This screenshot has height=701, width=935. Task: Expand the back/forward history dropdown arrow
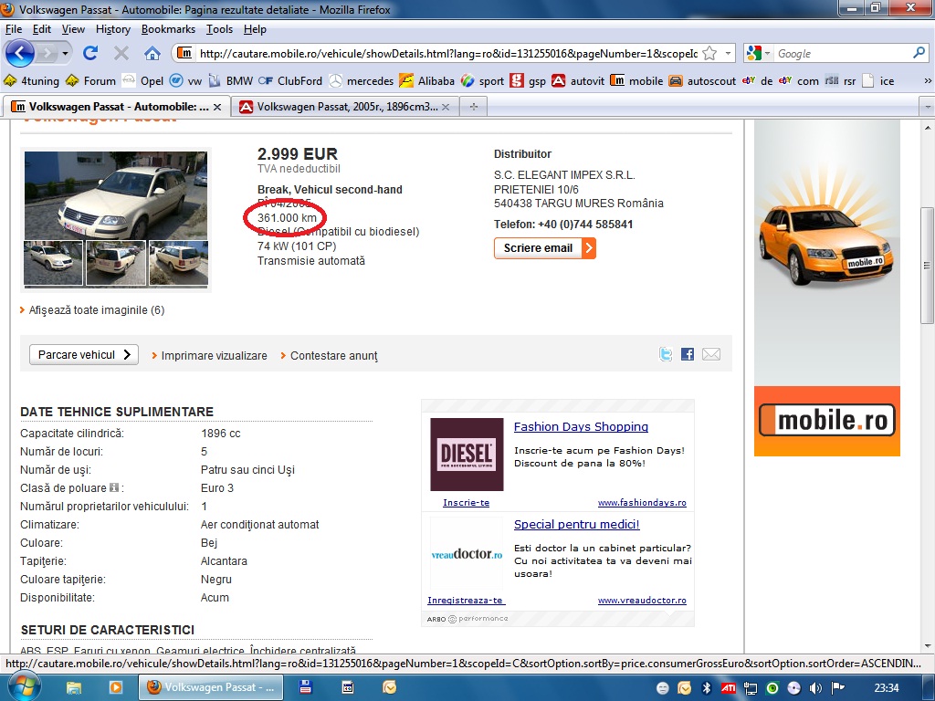(65, 54)
